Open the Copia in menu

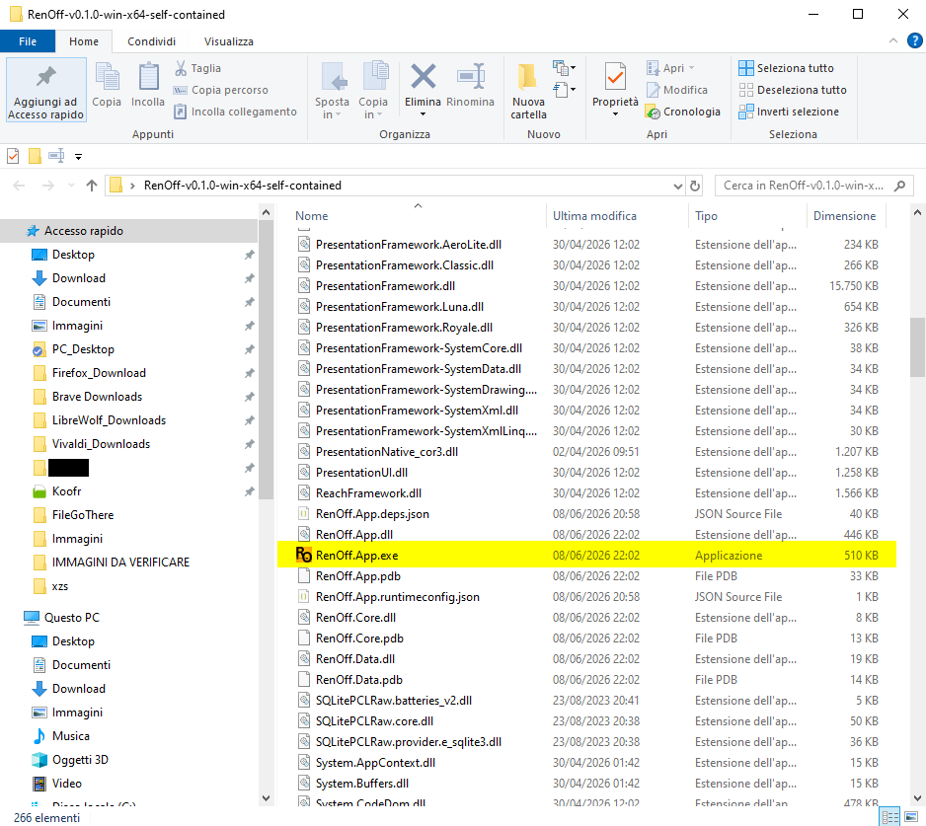coord(373,90)
